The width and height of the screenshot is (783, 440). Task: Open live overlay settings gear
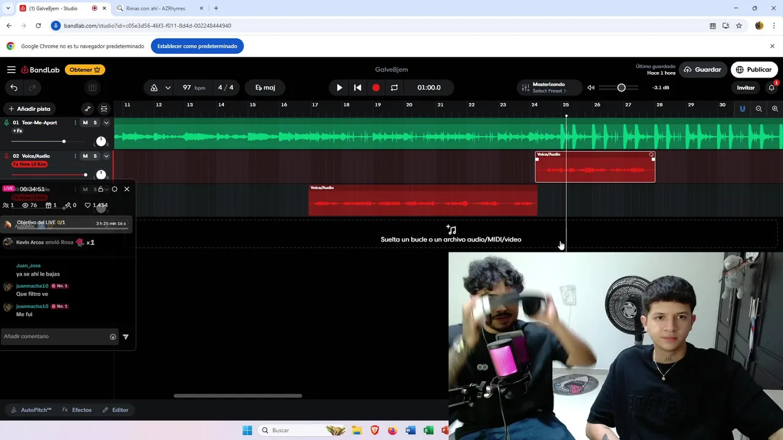[x=114, y=189]
